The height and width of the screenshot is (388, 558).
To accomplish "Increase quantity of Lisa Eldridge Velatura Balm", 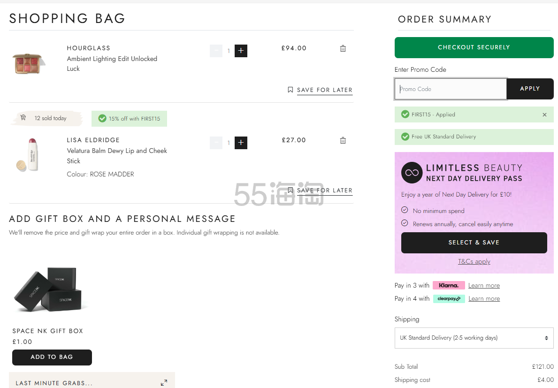I will [241, 143].
